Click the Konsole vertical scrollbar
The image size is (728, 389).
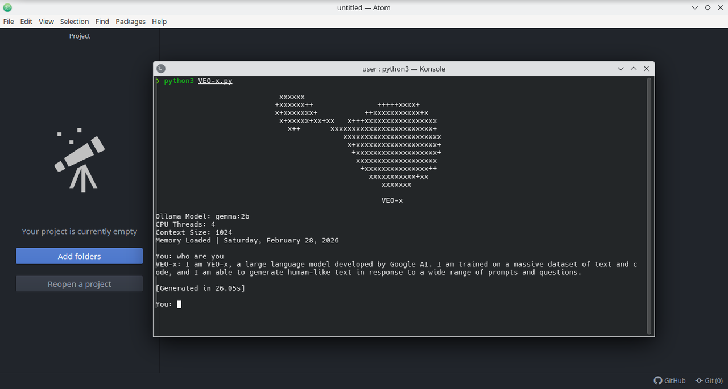649,206
